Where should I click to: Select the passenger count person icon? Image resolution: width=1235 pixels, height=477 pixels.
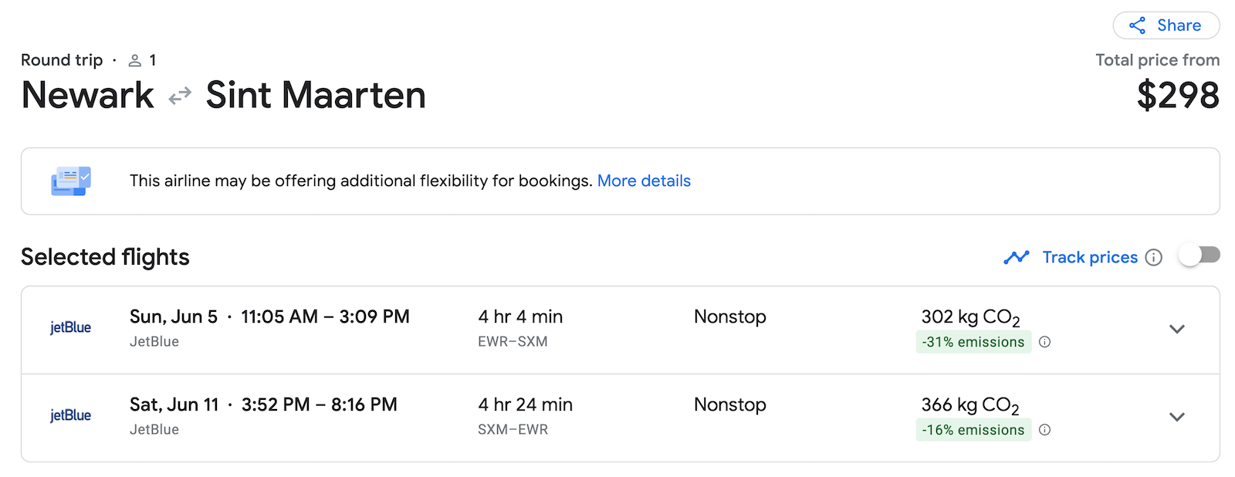coord(134,59)
